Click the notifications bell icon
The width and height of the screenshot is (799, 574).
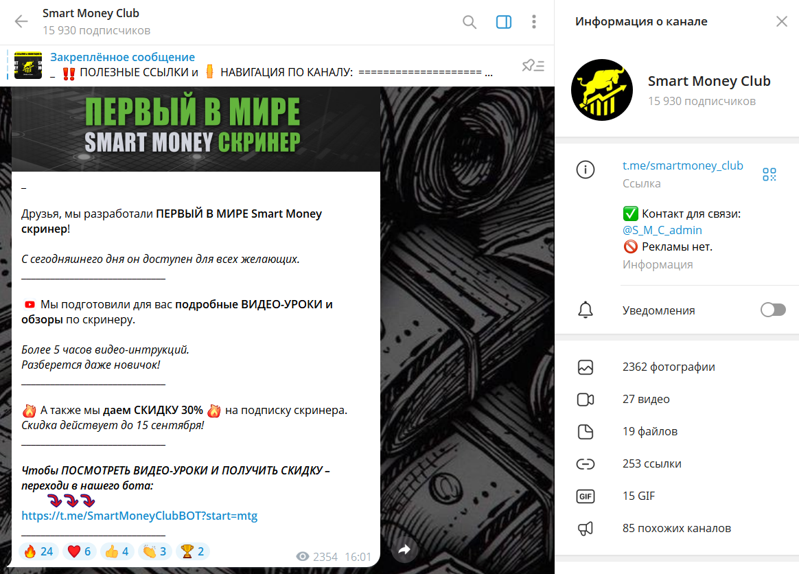[585, 310]
